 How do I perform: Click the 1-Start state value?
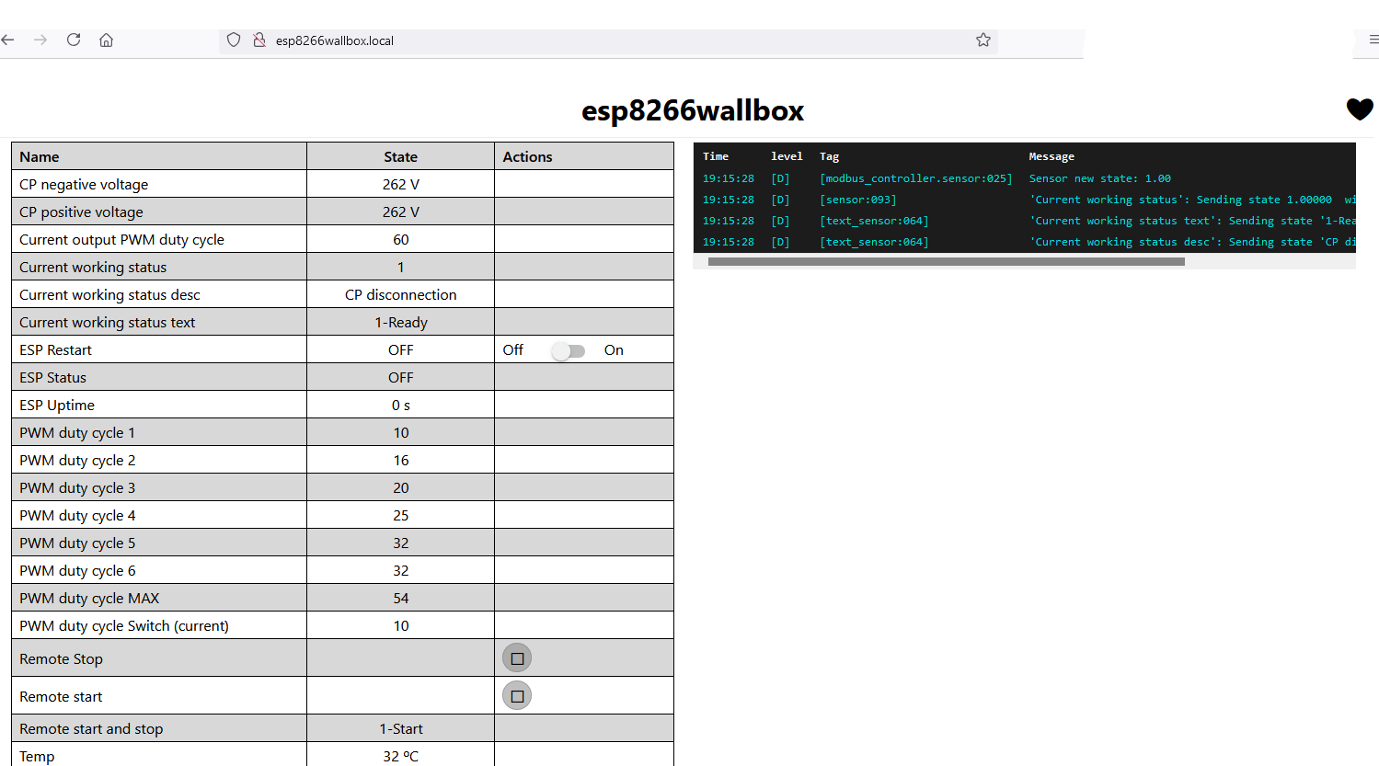click(x=400, y=728)
